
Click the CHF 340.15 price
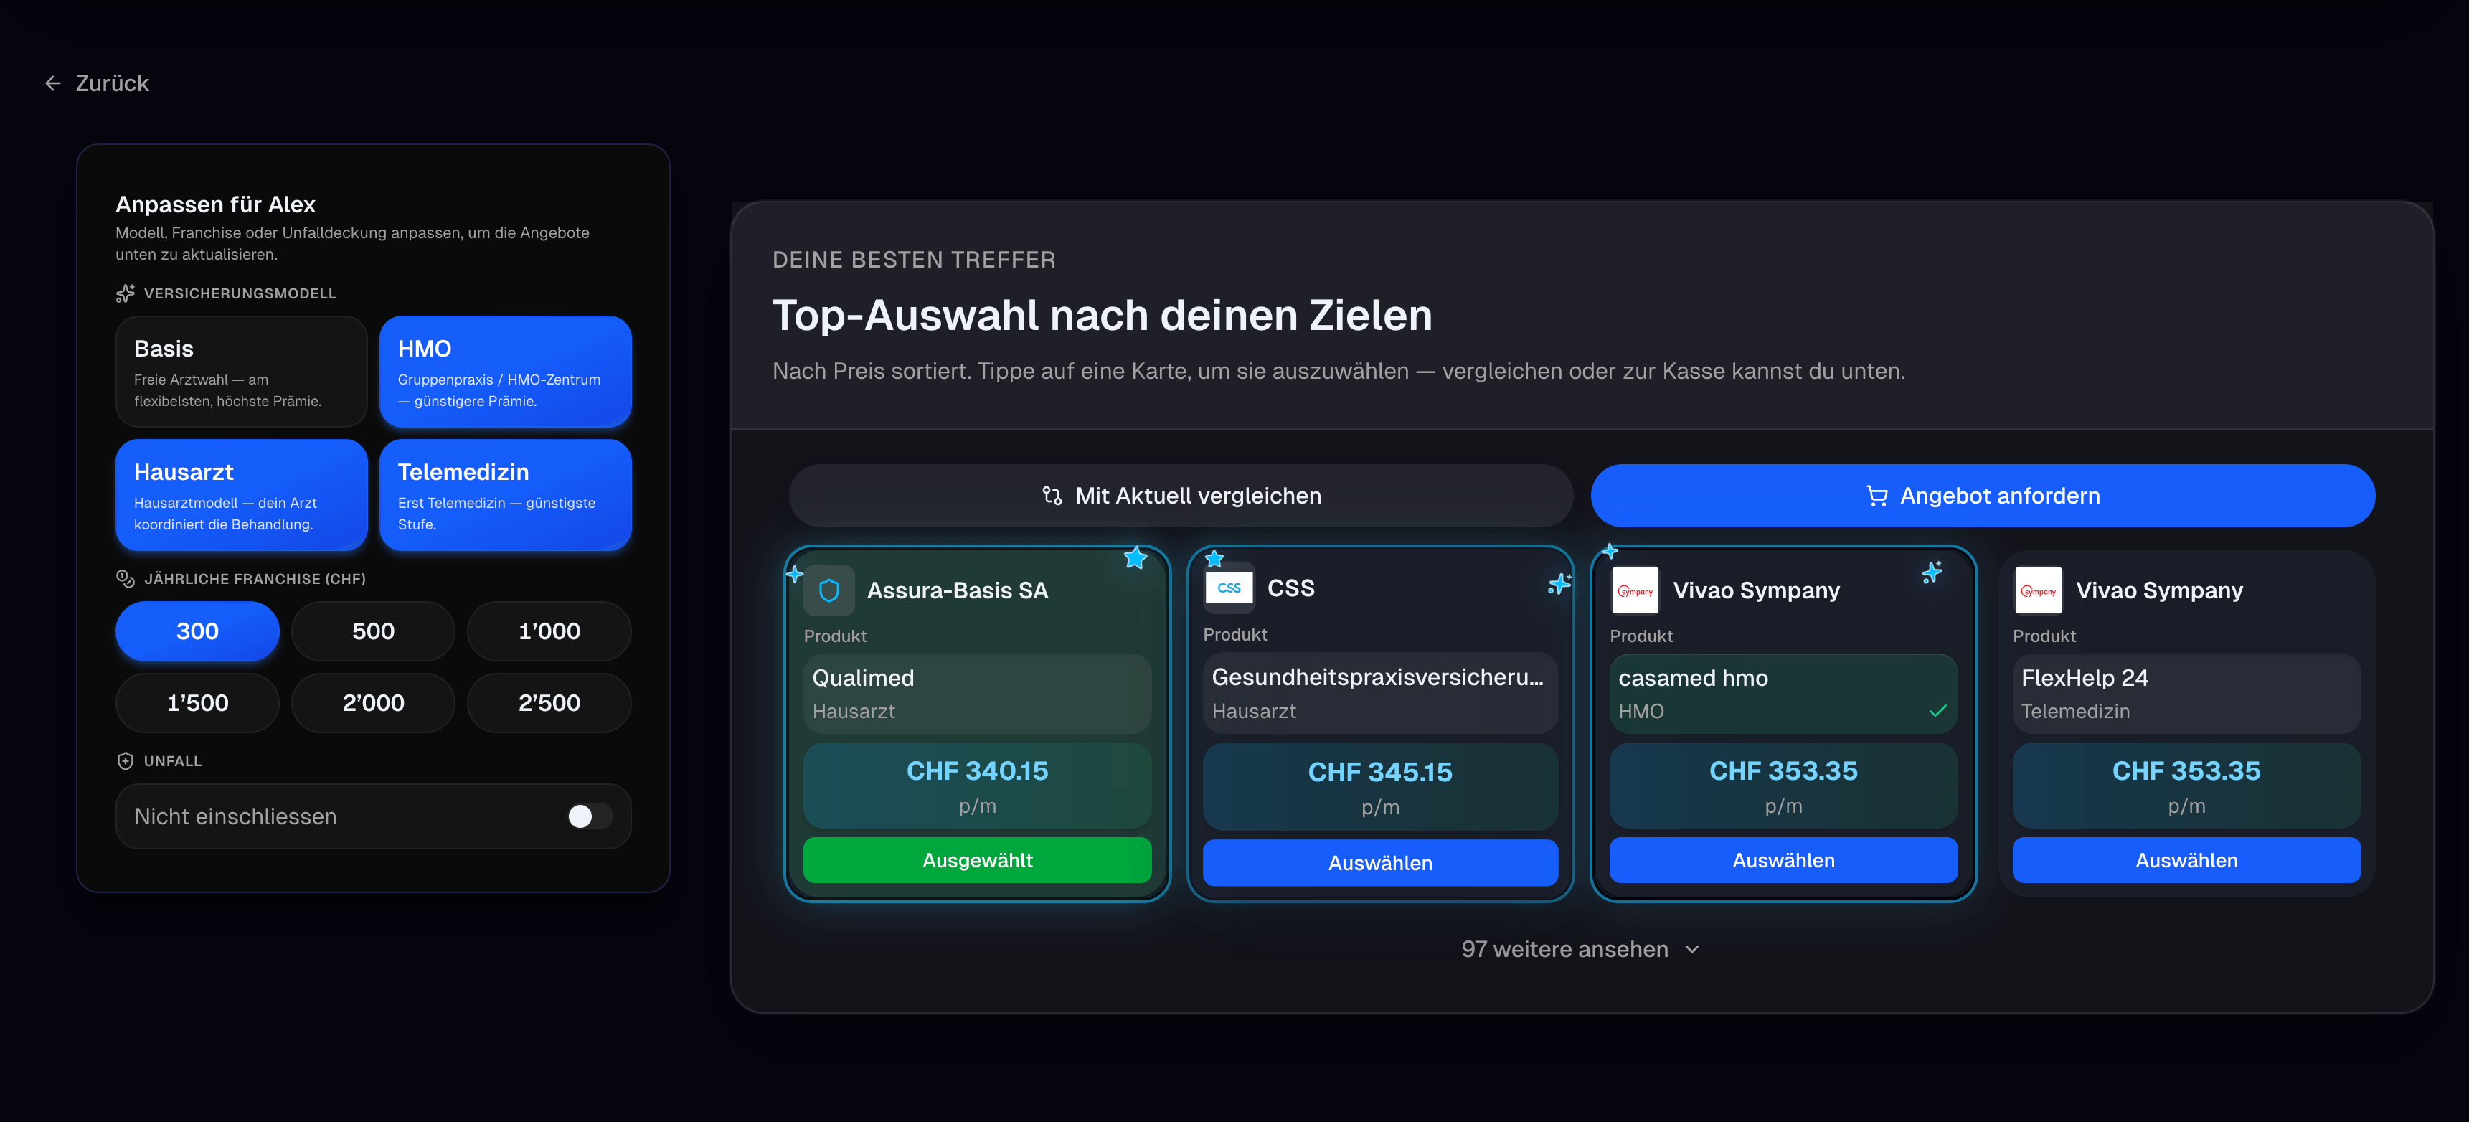[978, 770]
